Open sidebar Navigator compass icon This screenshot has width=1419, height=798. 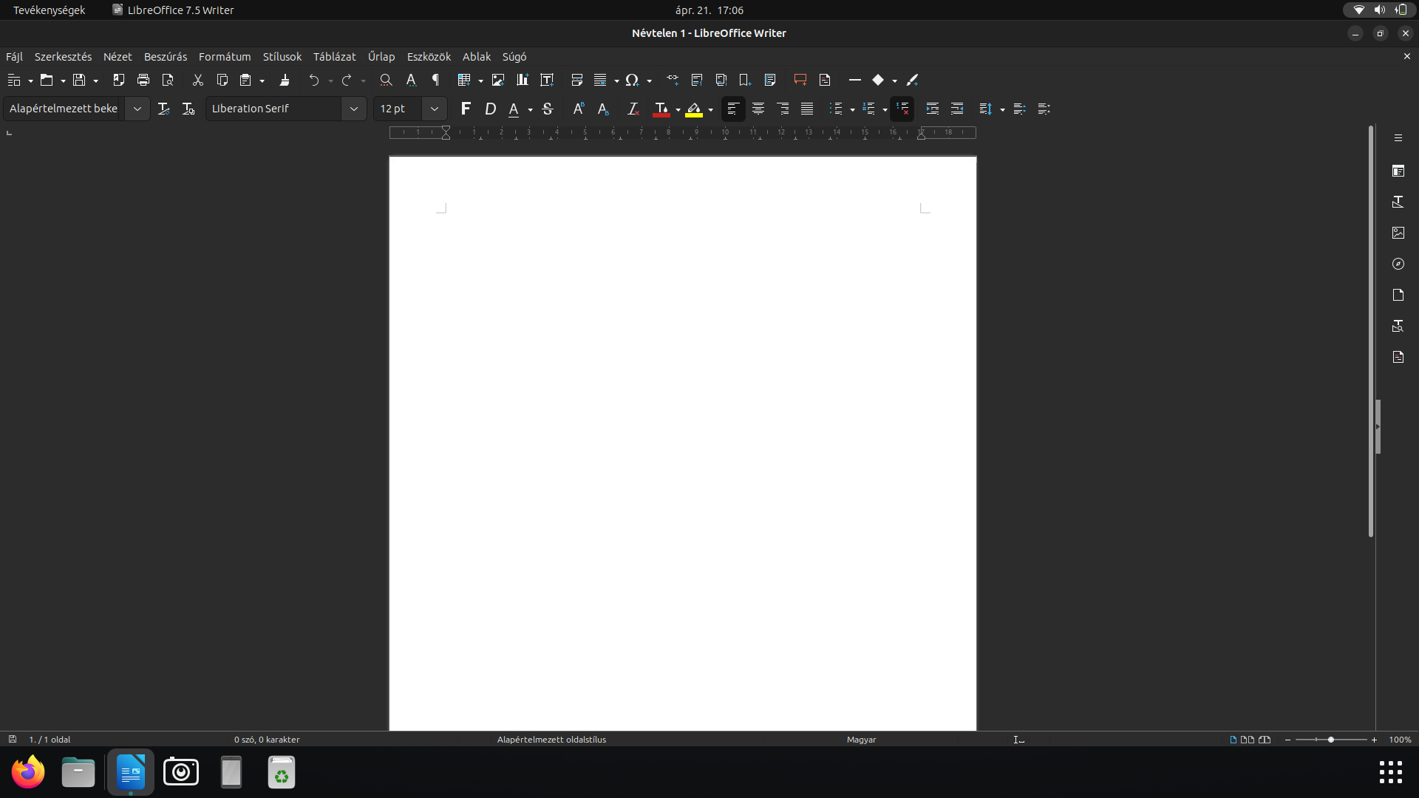[x=1398, y=264]
